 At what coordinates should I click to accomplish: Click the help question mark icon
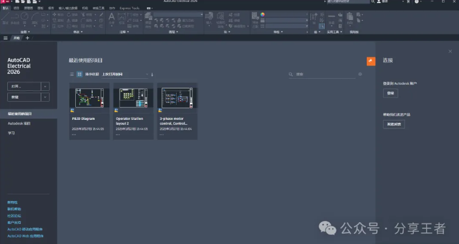[x=416, y=1]
